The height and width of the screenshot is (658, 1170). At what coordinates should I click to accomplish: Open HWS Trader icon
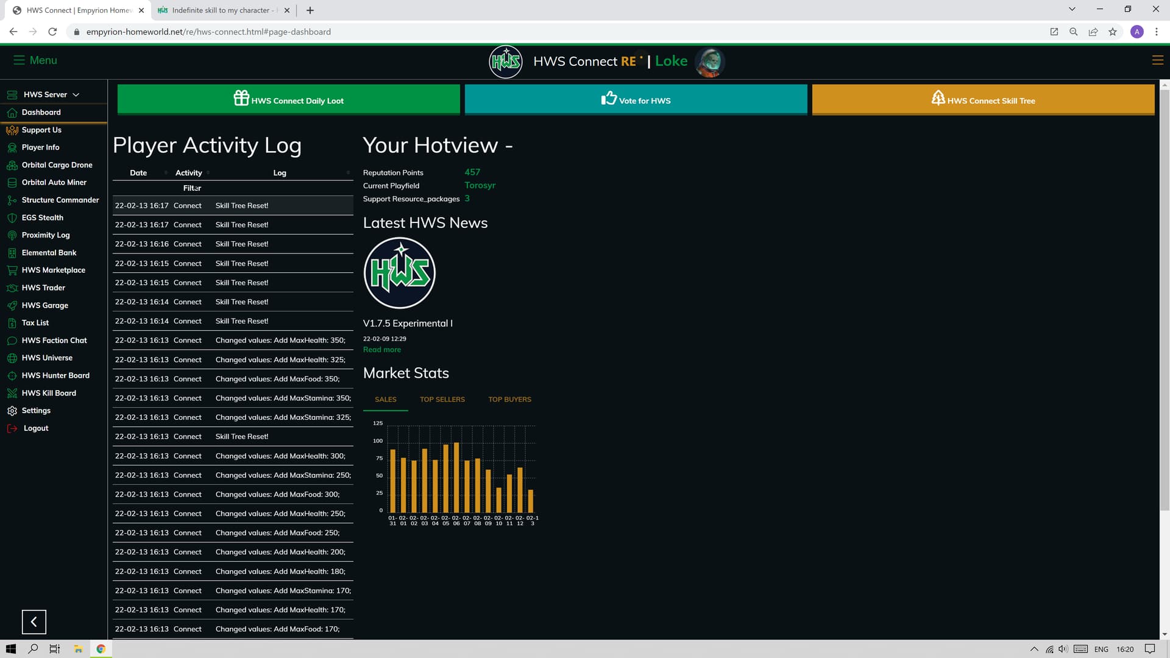12,288
